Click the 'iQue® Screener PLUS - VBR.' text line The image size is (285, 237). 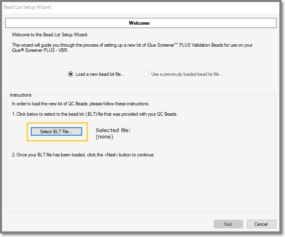point(40,50)
